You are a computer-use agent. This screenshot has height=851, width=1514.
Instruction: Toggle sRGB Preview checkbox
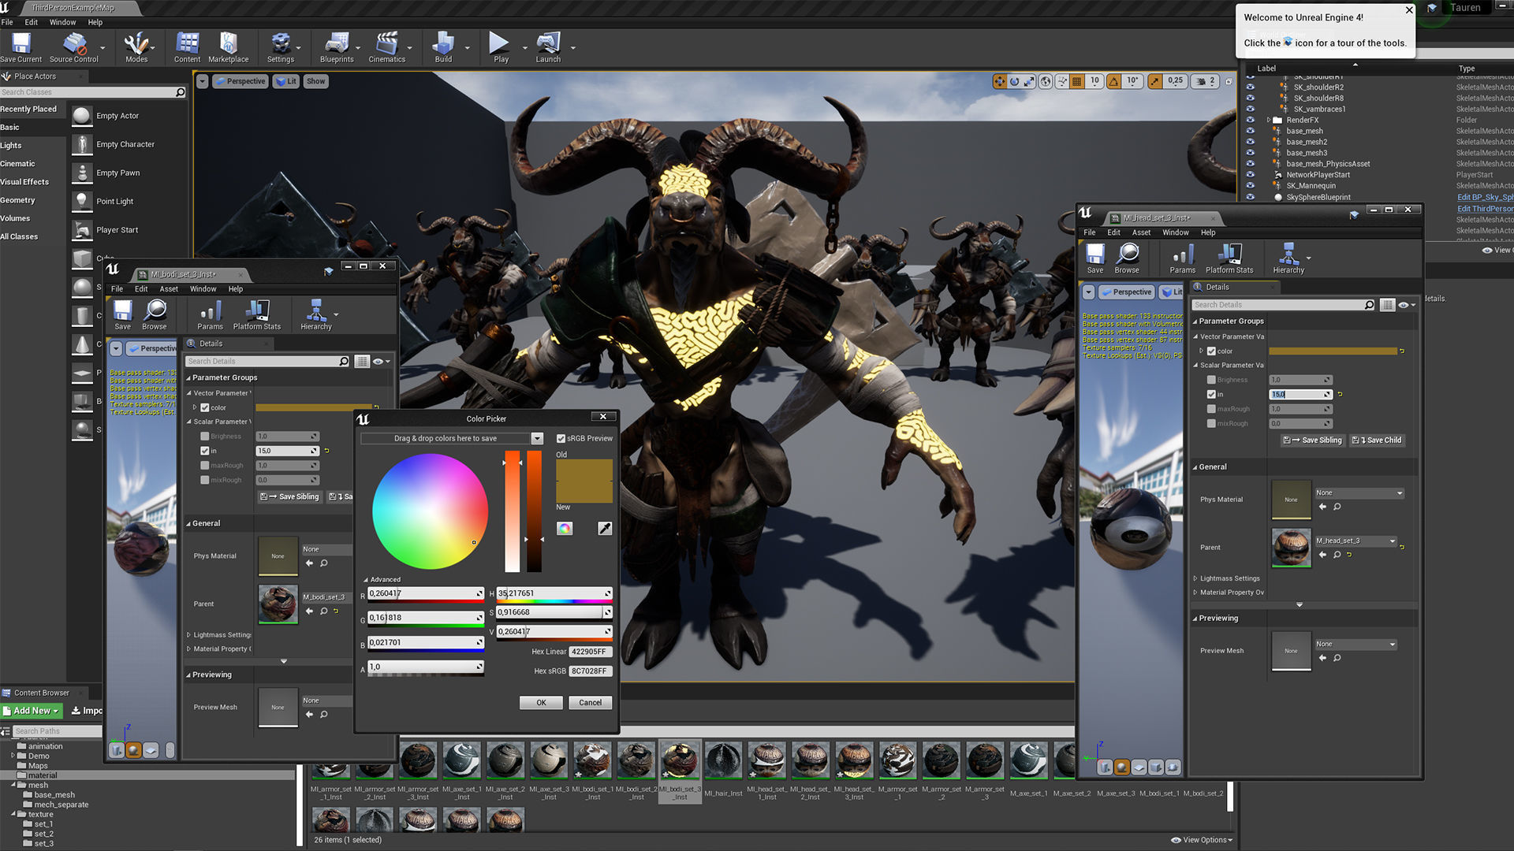pyautogui.click(x=561, y=439)
